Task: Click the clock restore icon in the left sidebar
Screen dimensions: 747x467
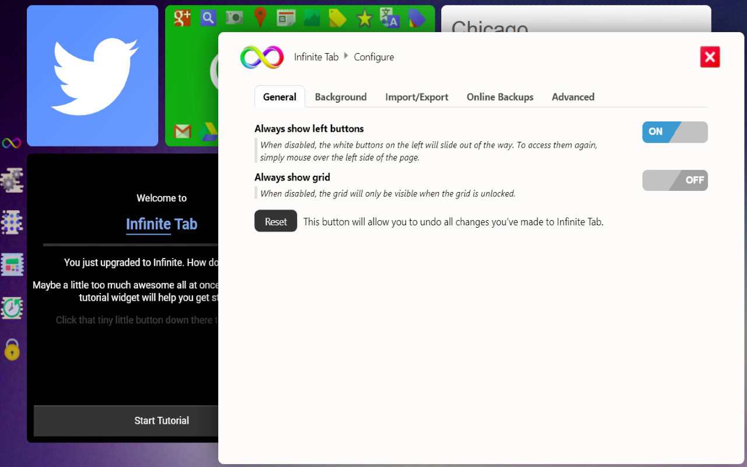Action: (x=12, y=308)
